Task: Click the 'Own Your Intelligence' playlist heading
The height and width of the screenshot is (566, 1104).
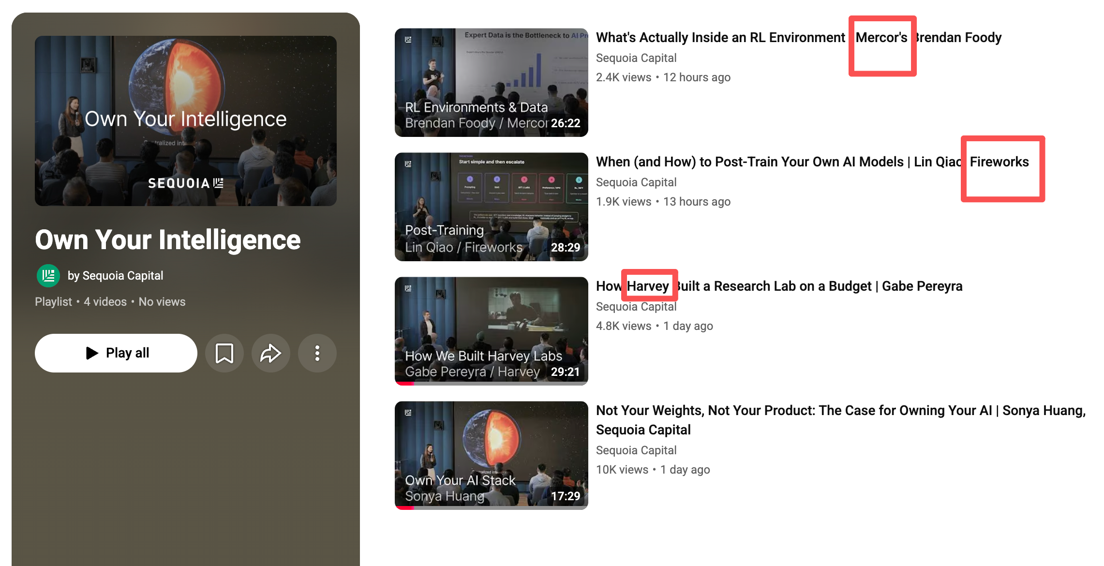Action: (x=168, y=240)
